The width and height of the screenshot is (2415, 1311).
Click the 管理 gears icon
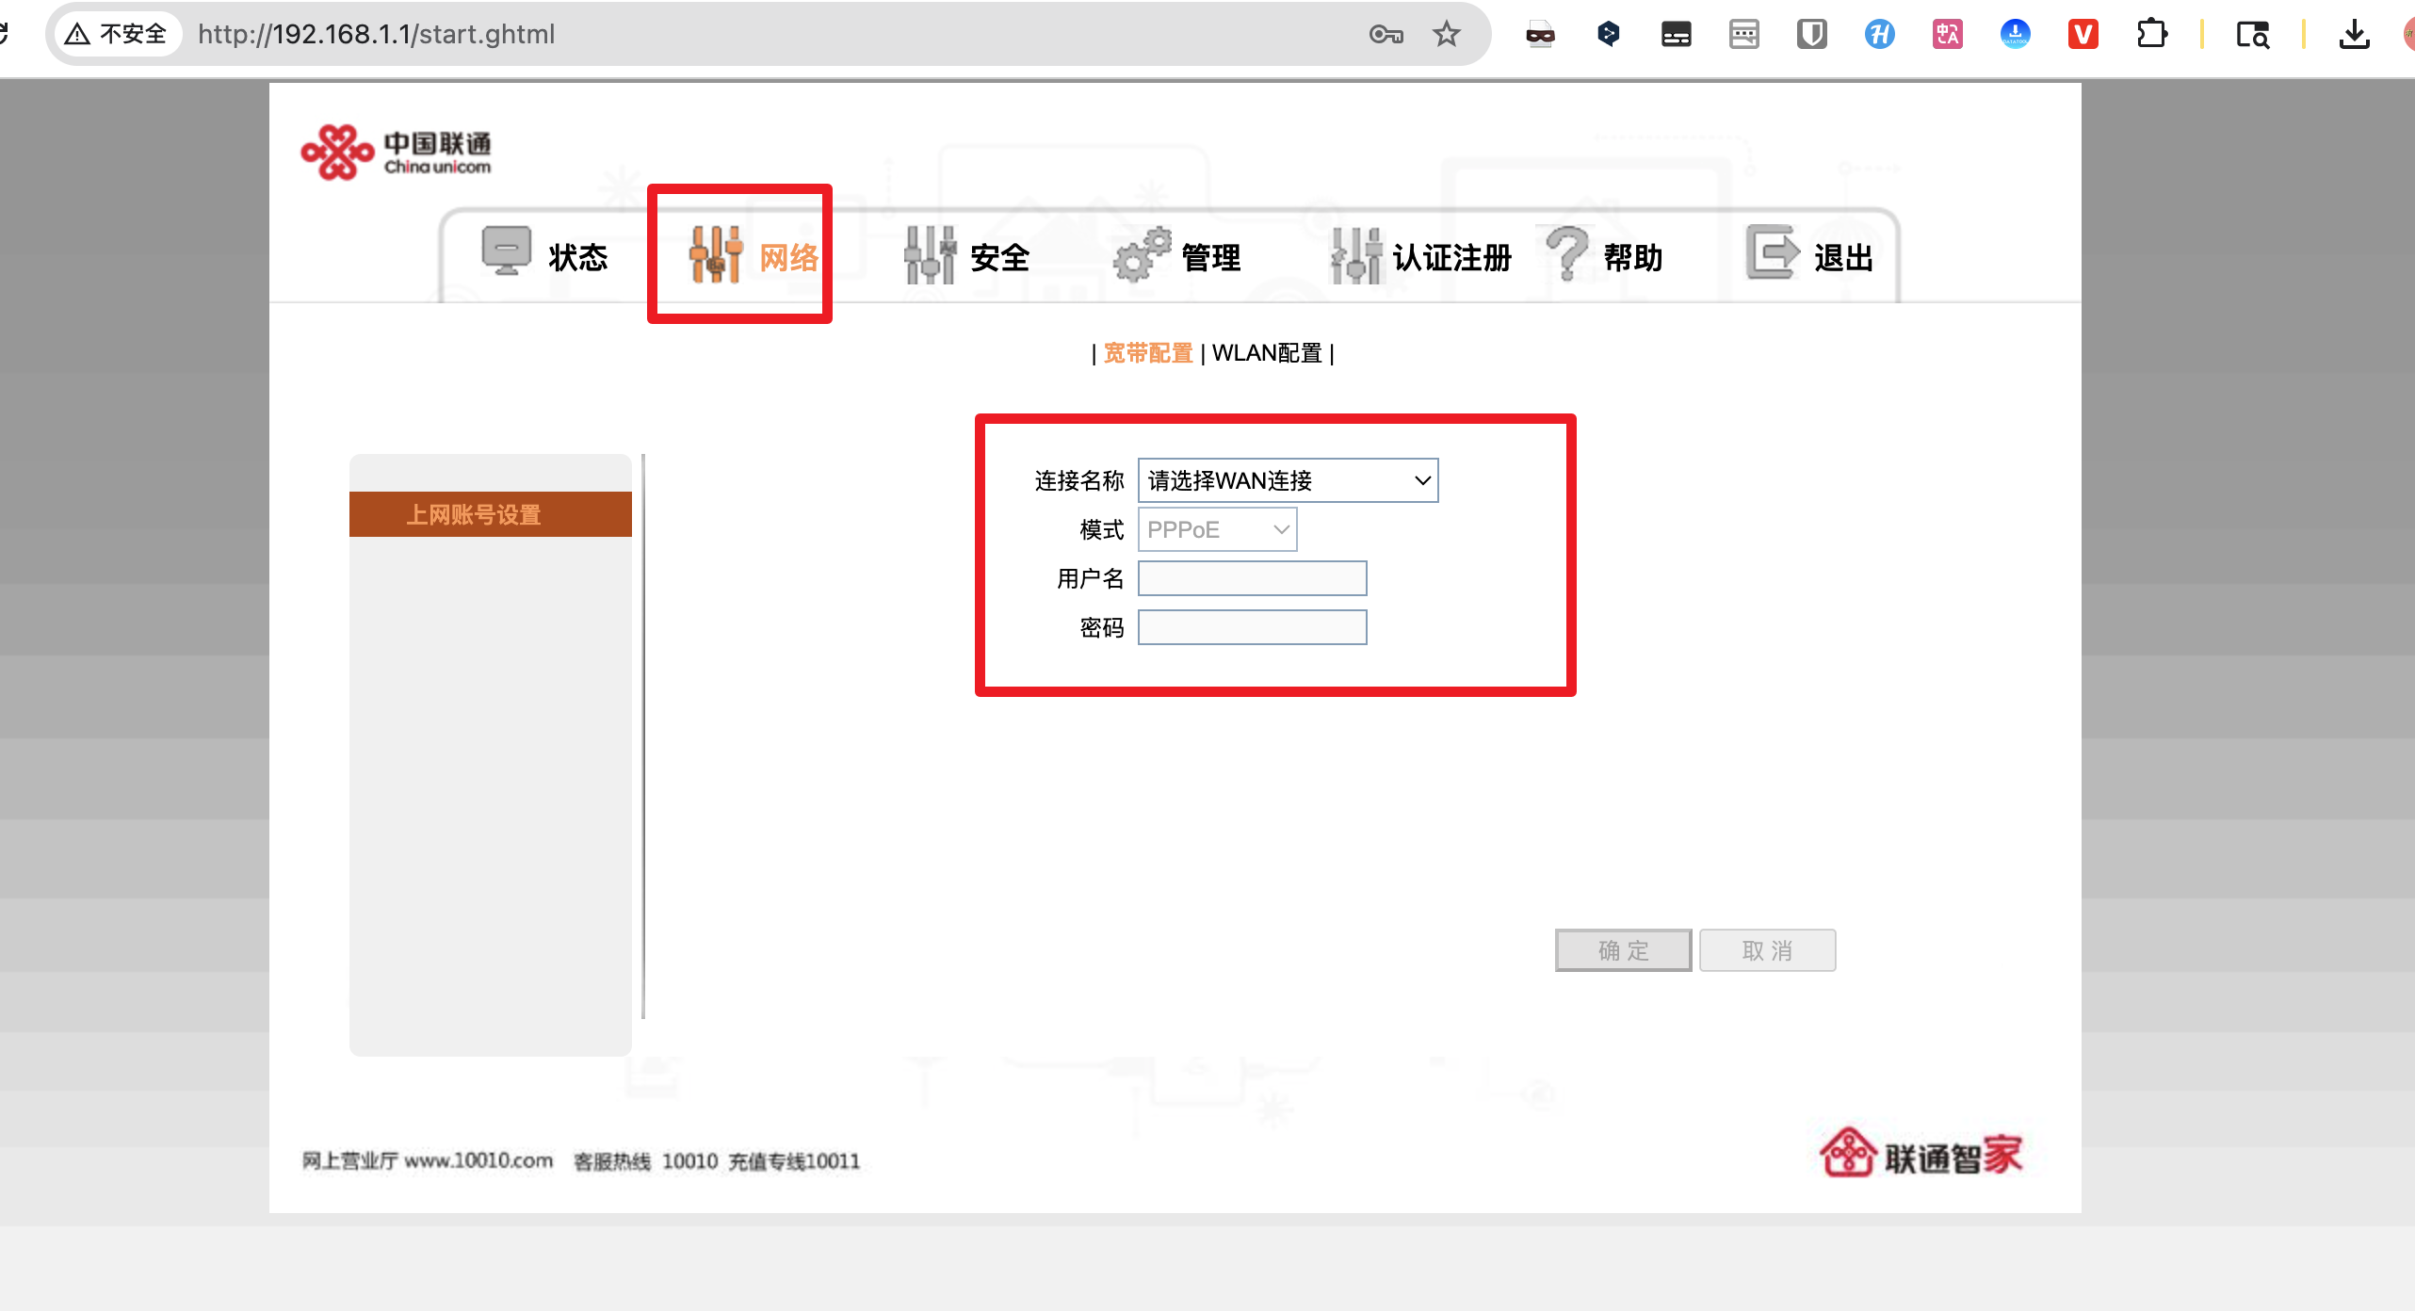(x=1142, y=254)
